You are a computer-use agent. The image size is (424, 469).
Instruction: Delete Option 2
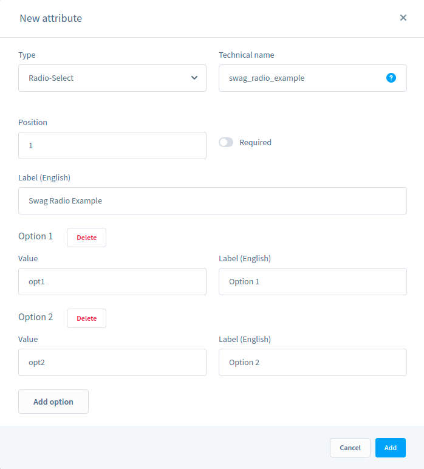pos(86,318)
